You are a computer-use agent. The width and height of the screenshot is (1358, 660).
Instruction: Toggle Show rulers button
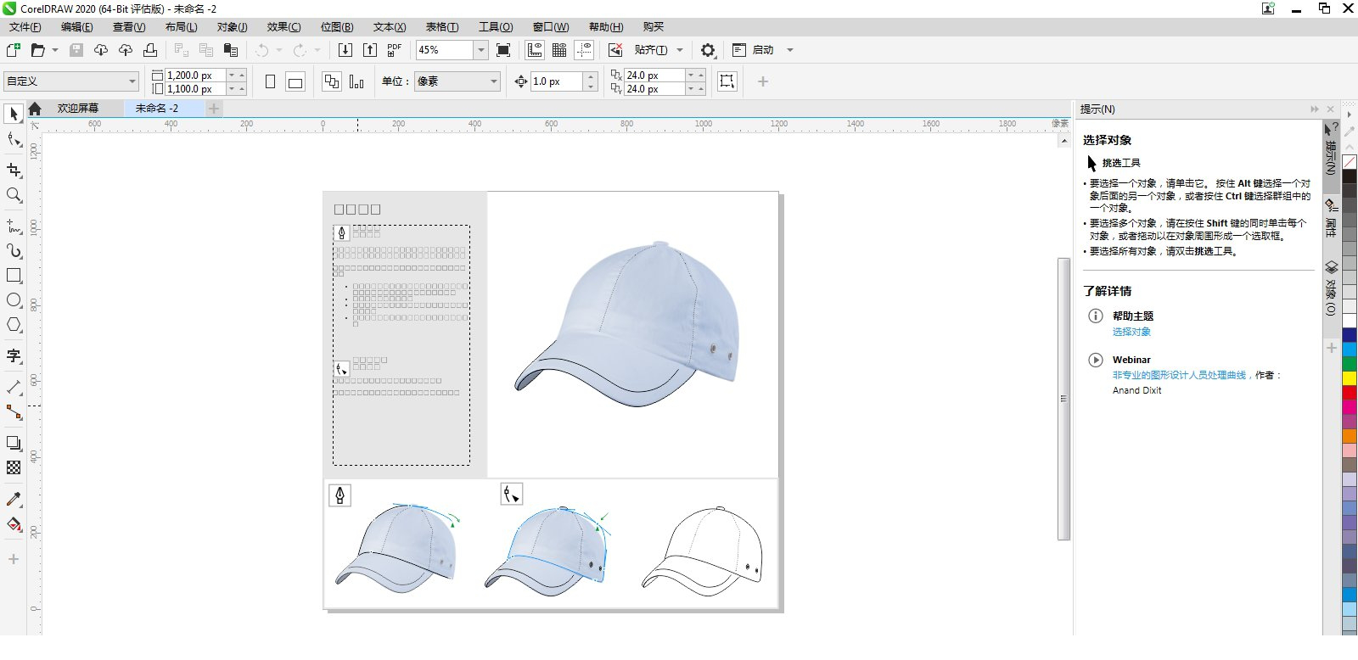(535, 50)
